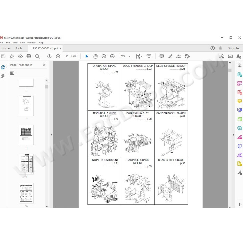Open More Tools wrench icon
This screenshot has width=243, height=243.
(x=240, y=173)
